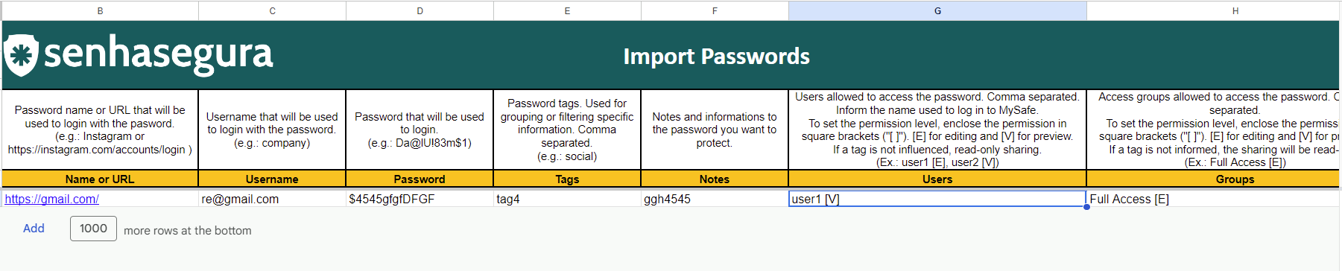The width and height of the screenshot is (1342, 271).
Task: Select column H header
Action: [x=1214, y=10]
